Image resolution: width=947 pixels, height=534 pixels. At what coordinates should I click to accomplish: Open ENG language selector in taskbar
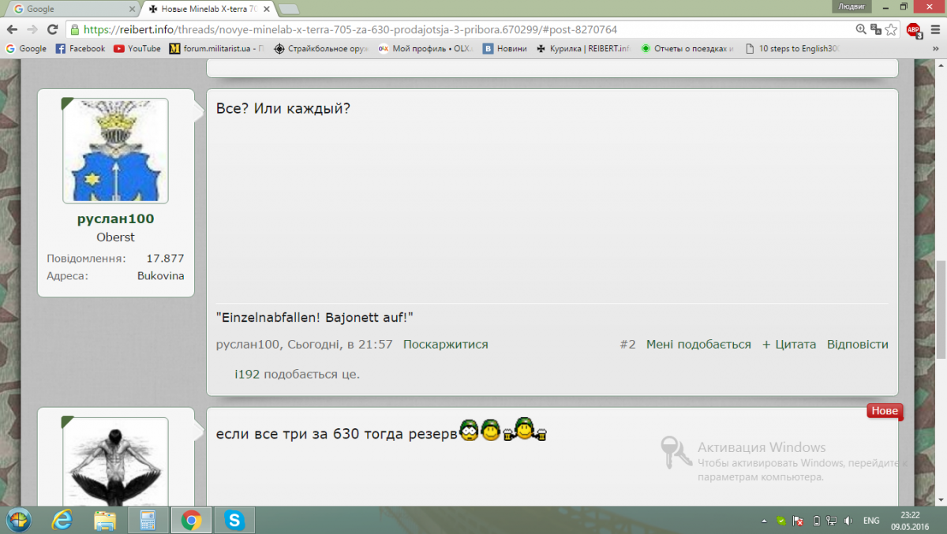pos(871,521)
